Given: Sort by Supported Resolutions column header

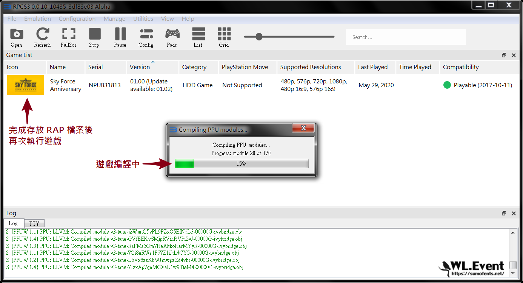Looking at the screenshot, I should [x=316, y=67].
